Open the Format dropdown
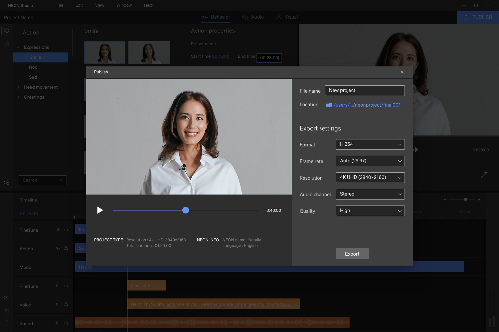The width and height of the screenshot is (499, 332). (370, 144)
